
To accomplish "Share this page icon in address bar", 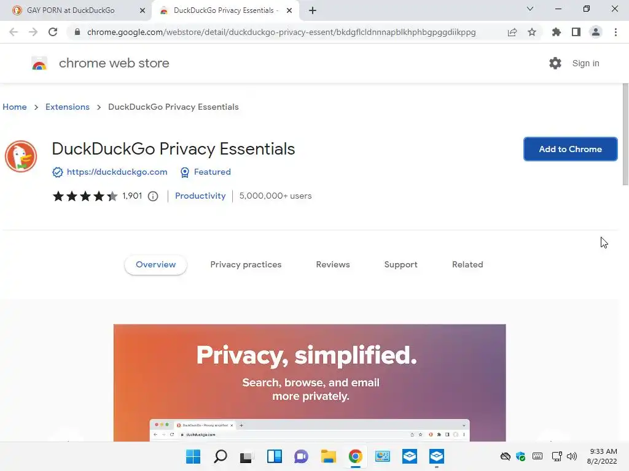I will [x=512, y=32].
